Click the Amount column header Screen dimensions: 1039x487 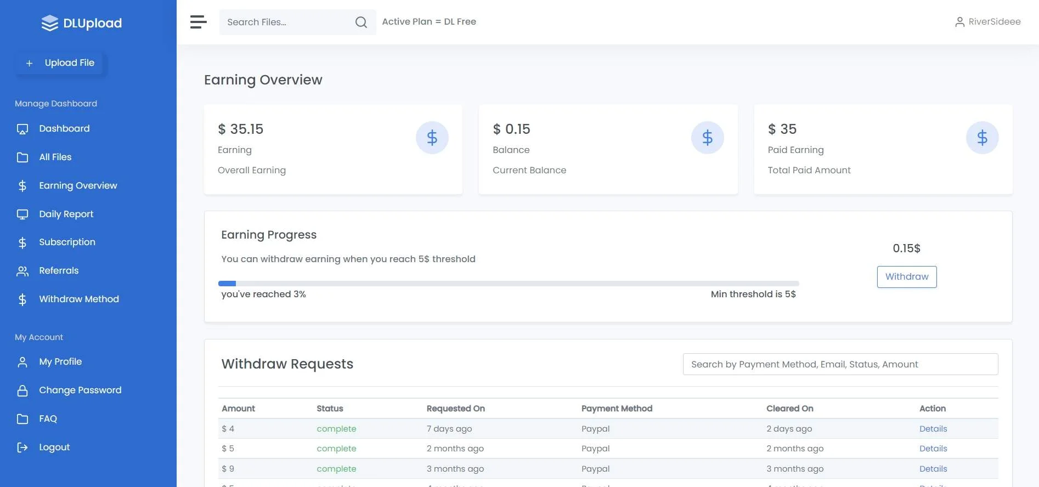coord(238,409)
